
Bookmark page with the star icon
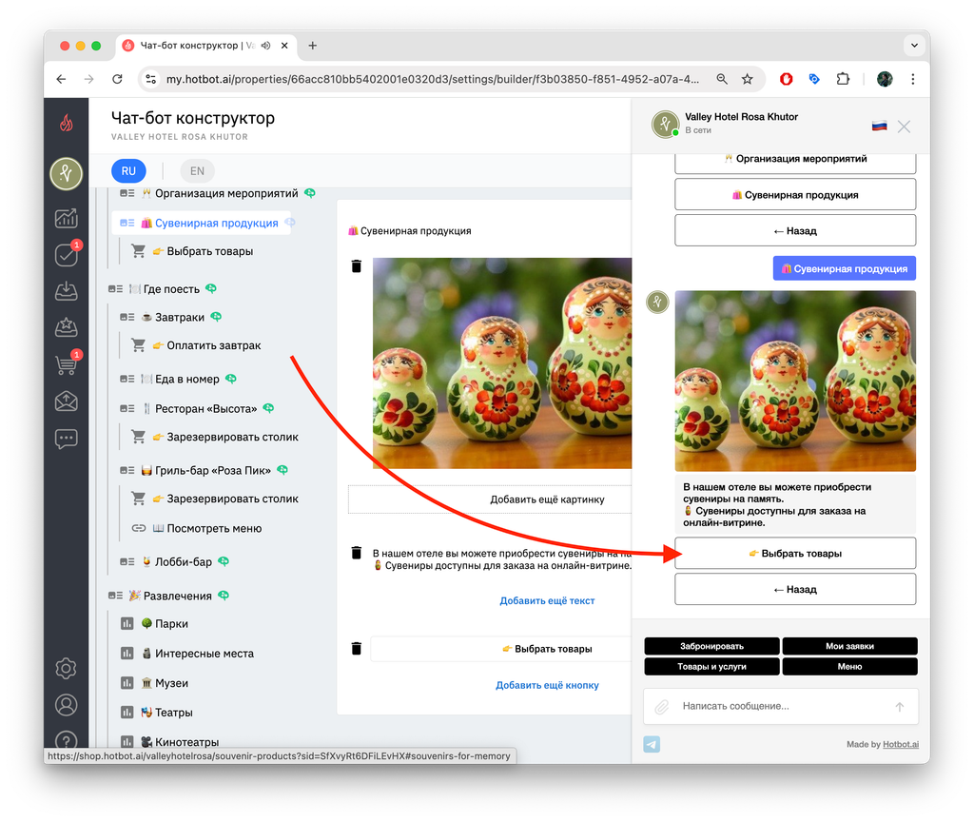point(748,79)
